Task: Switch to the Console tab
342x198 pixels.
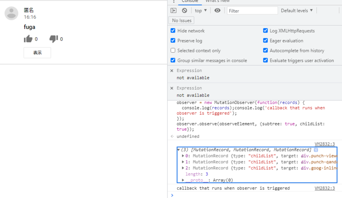Action: (190, 1)
